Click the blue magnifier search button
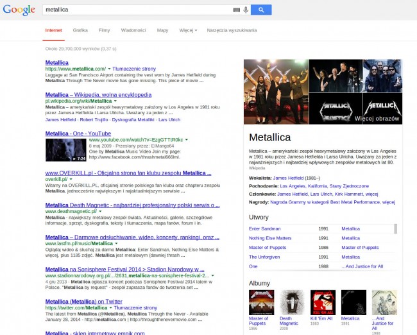Screen dimensions: 417x335 pos(261,10)
